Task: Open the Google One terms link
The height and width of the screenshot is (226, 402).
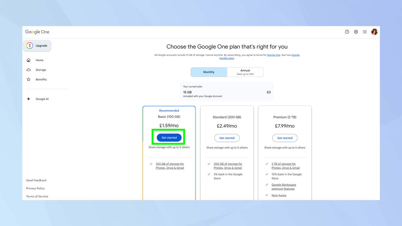Action: [x=273, y=55]
